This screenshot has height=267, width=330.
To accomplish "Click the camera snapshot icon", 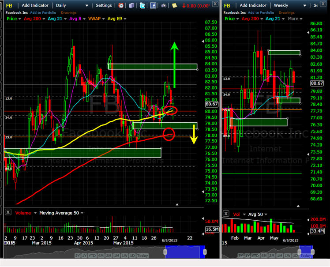I will click(x=164, y=5).
